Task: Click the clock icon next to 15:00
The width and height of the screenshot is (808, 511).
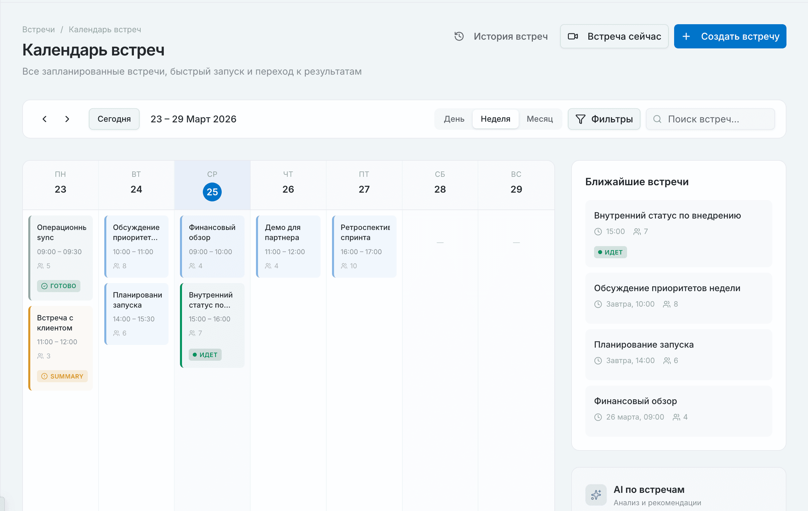Action: [598, 231]
